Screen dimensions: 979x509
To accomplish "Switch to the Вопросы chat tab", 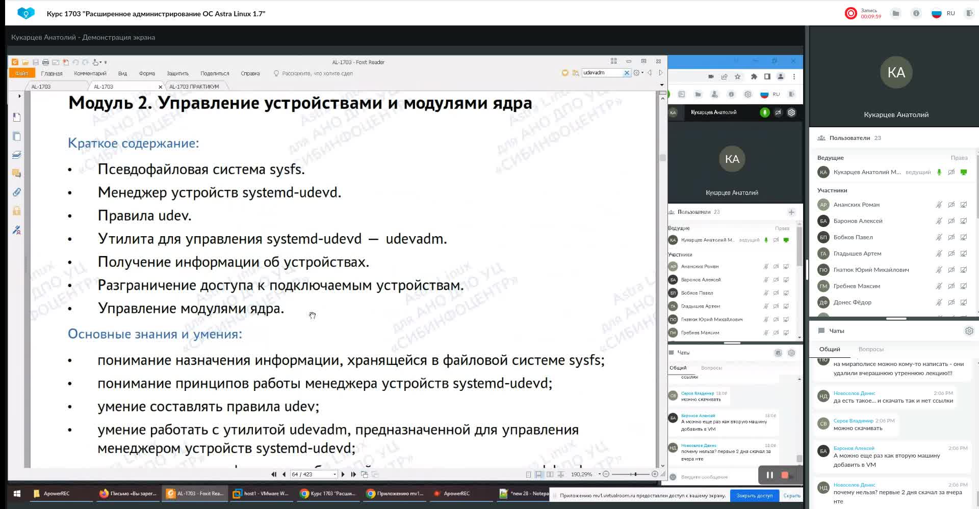I will click(x=871, y=349).
